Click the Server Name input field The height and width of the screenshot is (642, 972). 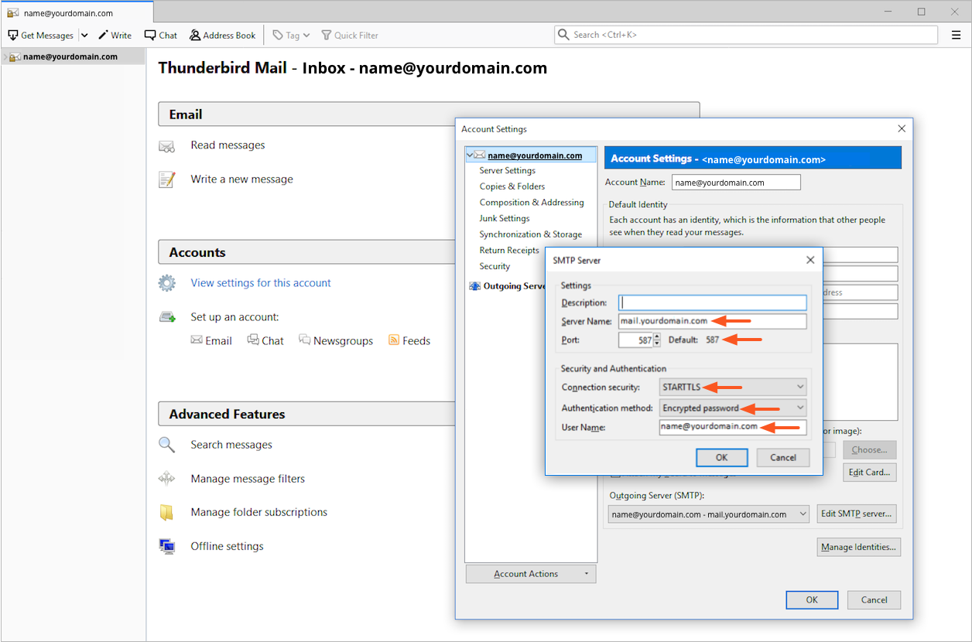pyautogui.click(x=712, y=321)
